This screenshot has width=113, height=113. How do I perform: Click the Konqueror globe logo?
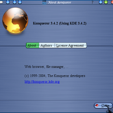(x=15, y=20)
